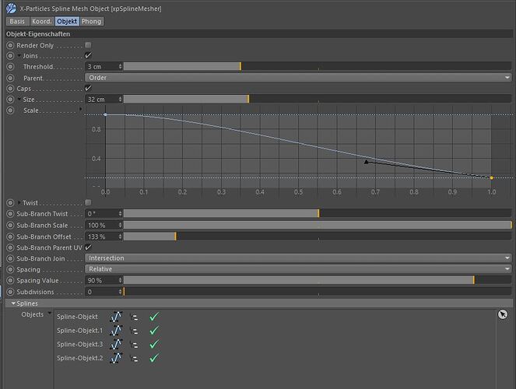
Task: Click the animation dot beside Sub-Branch Twist
Action: point(10,214)
